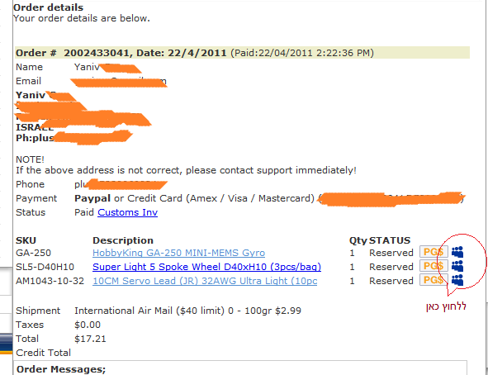This screenshot has width=488, height=375.
Task: Click the people icon in the Servo Lead row
Action: 457,280
